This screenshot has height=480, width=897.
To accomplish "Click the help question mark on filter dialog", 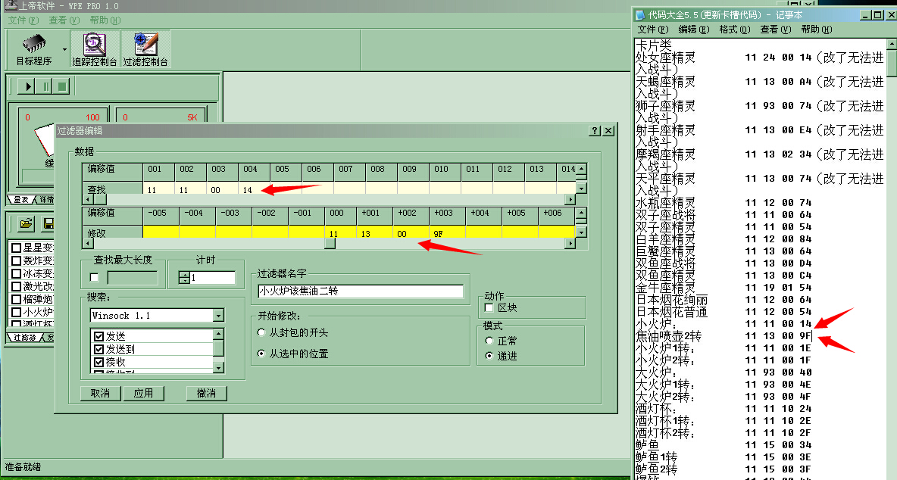I will pos(595,131).
